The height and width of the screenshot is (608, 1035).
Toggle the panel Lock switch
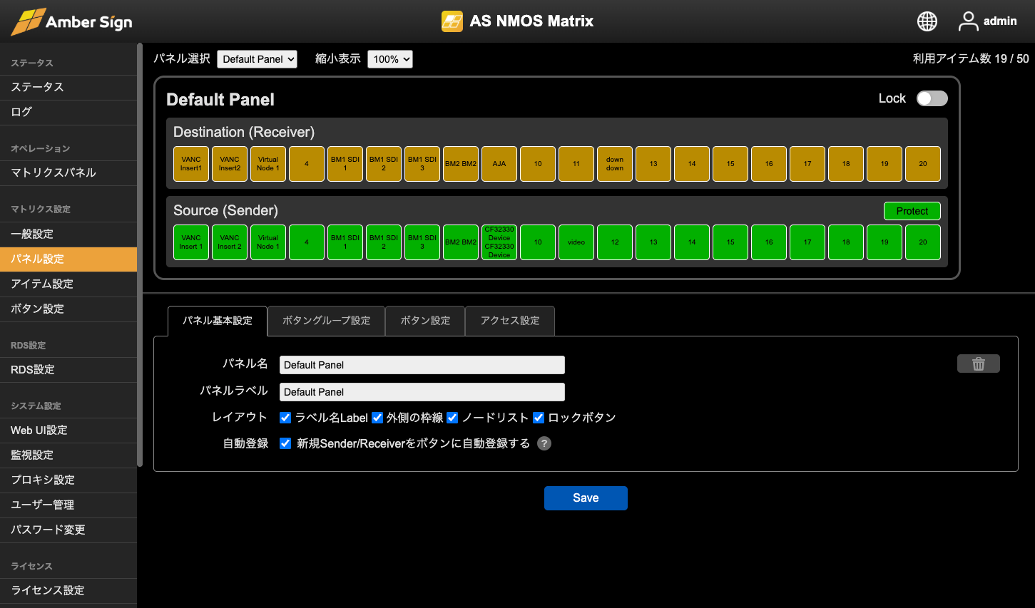click(x=932, y=98)
